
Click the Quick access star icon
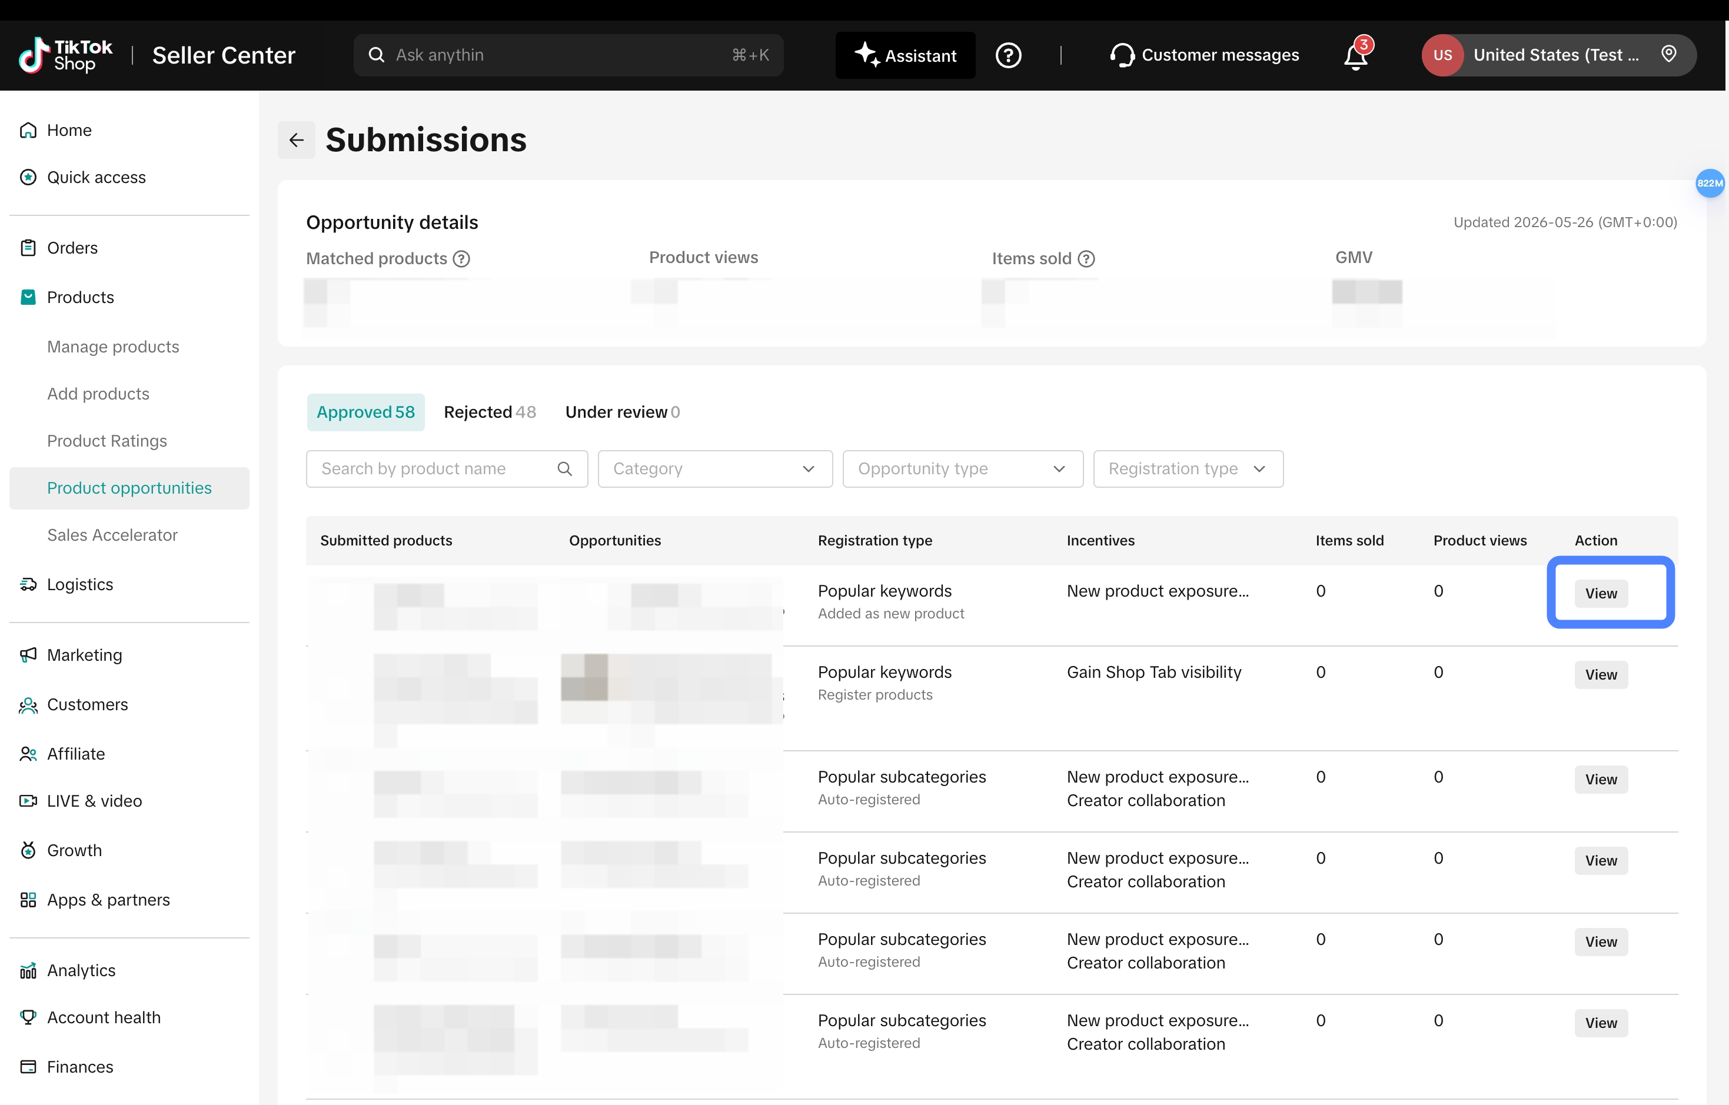(28, 177)
